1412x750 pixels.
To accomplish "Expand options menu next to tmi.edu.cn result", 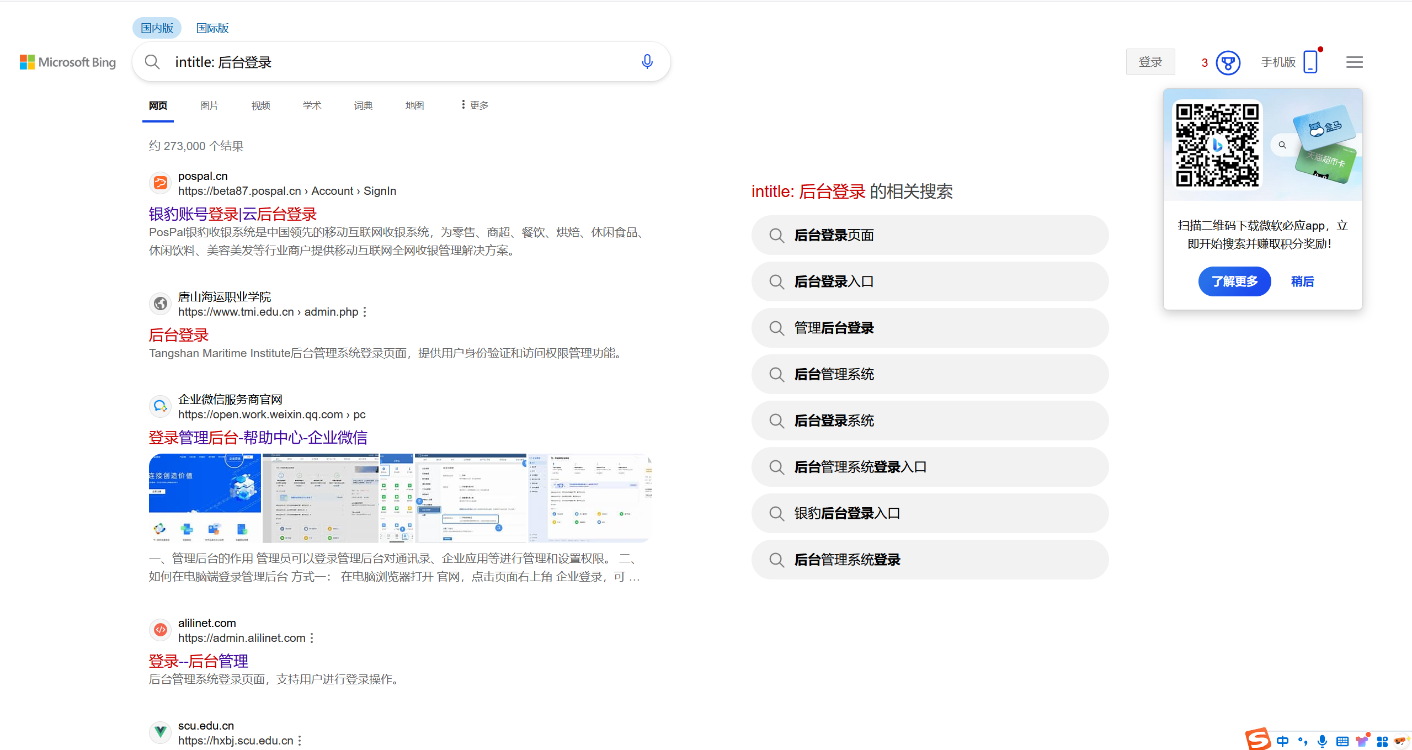I will click(x=364, y=311).
